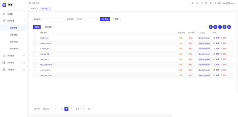Collapse the 数字孪生 sidebar group
238x117 pixels.
[x=14, y=21]
